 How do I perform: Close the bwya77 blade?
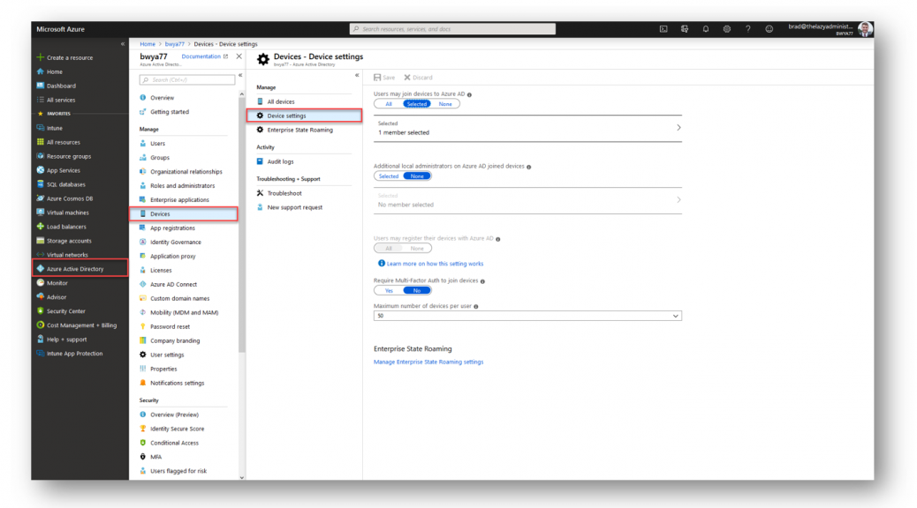coord(239,56)
